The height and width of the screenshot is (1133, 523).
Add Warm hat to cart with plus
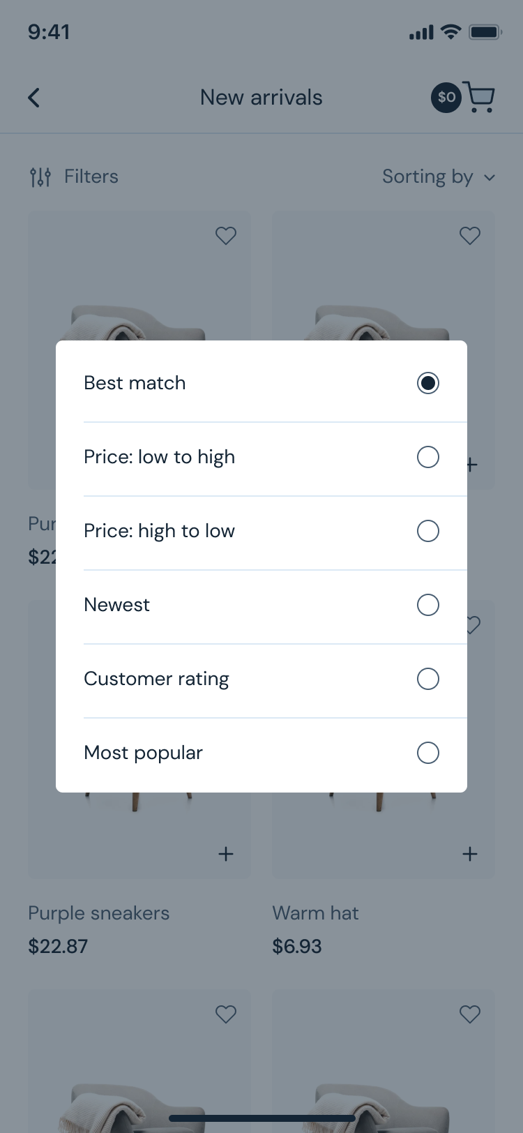pyautogui.click(x=469, y=854)
